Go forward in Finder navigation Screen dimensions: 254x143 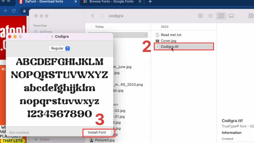click(x=102, y=16)
